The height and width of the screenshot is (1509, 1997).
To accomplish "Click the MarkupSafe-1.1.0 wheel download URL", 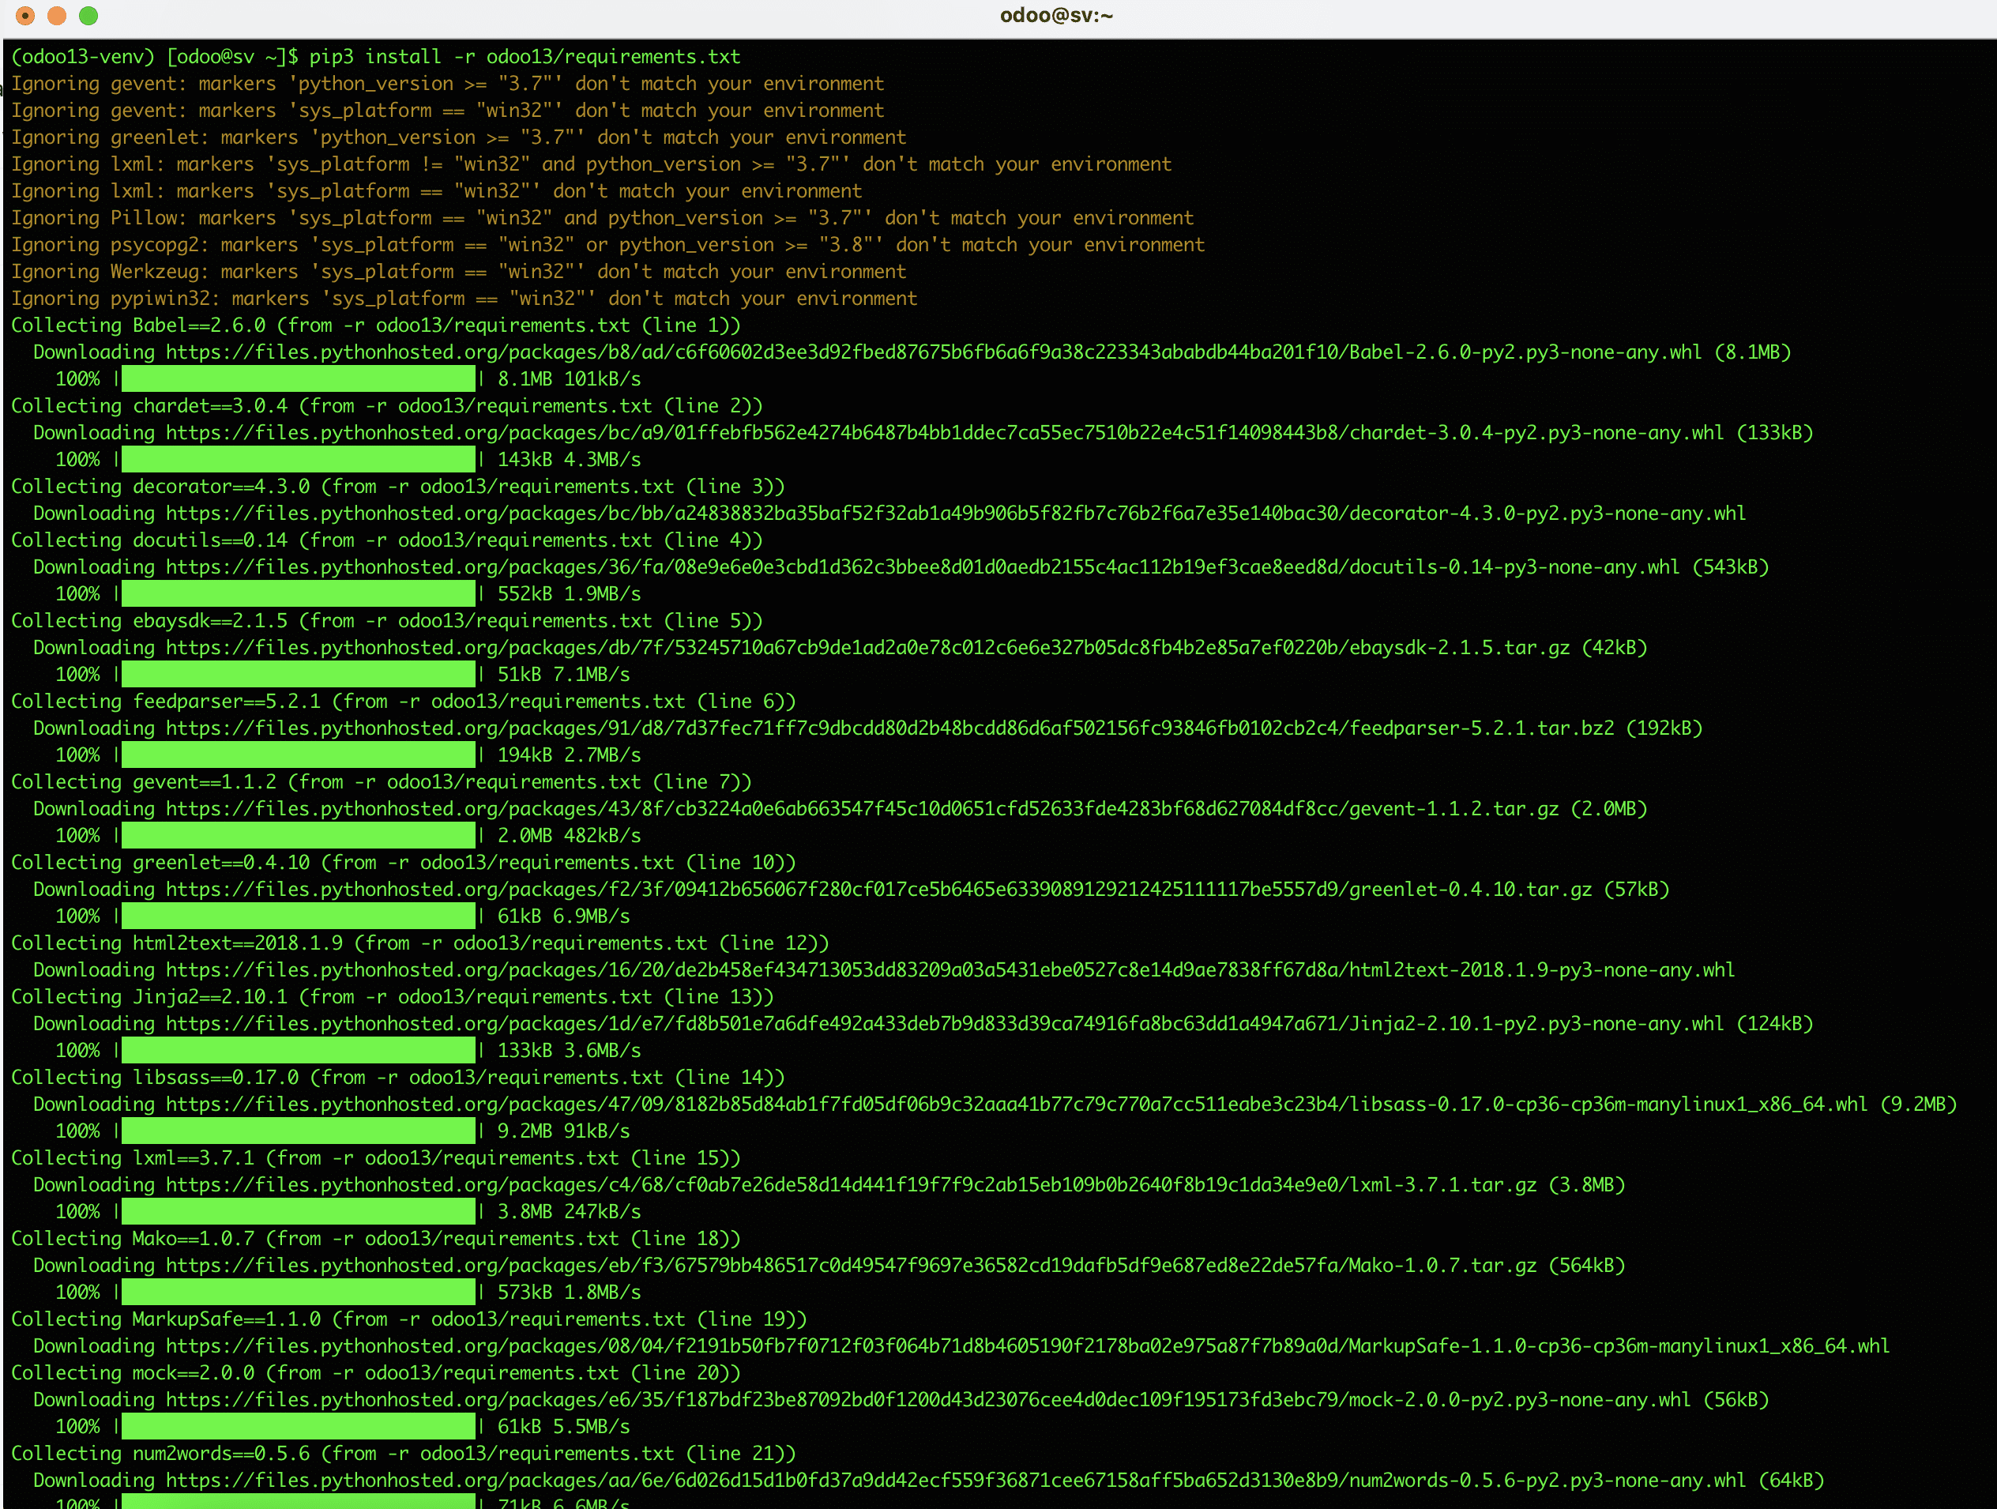I will [x=1028, y=1345].
